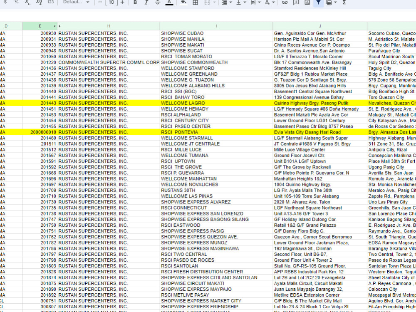This screenshot has width=416, height=312.
Task: Click the insert chart icon
Action: pos(307,2)
